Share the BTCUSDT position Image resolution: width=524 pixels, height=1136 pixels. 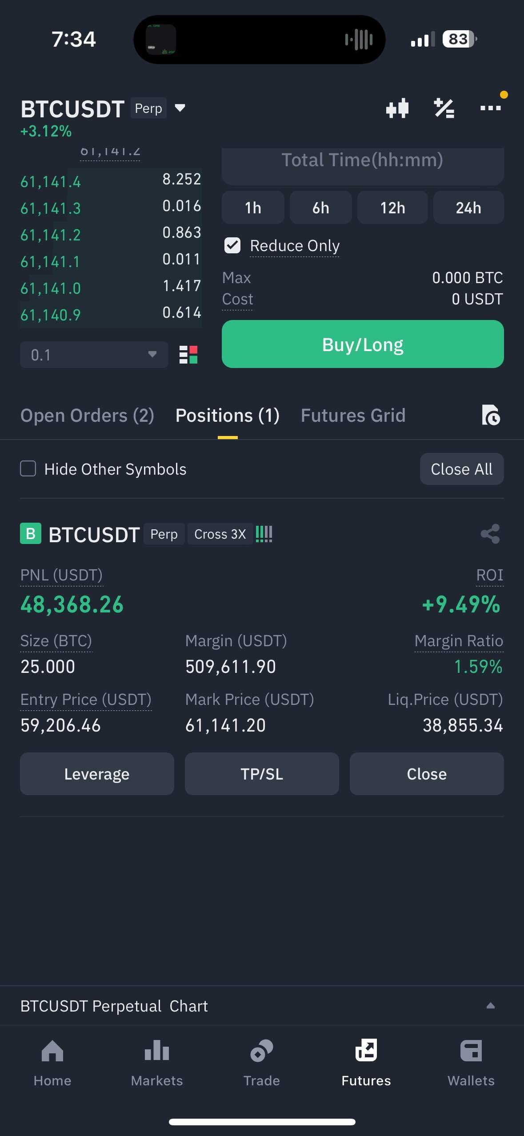(490, 534)
